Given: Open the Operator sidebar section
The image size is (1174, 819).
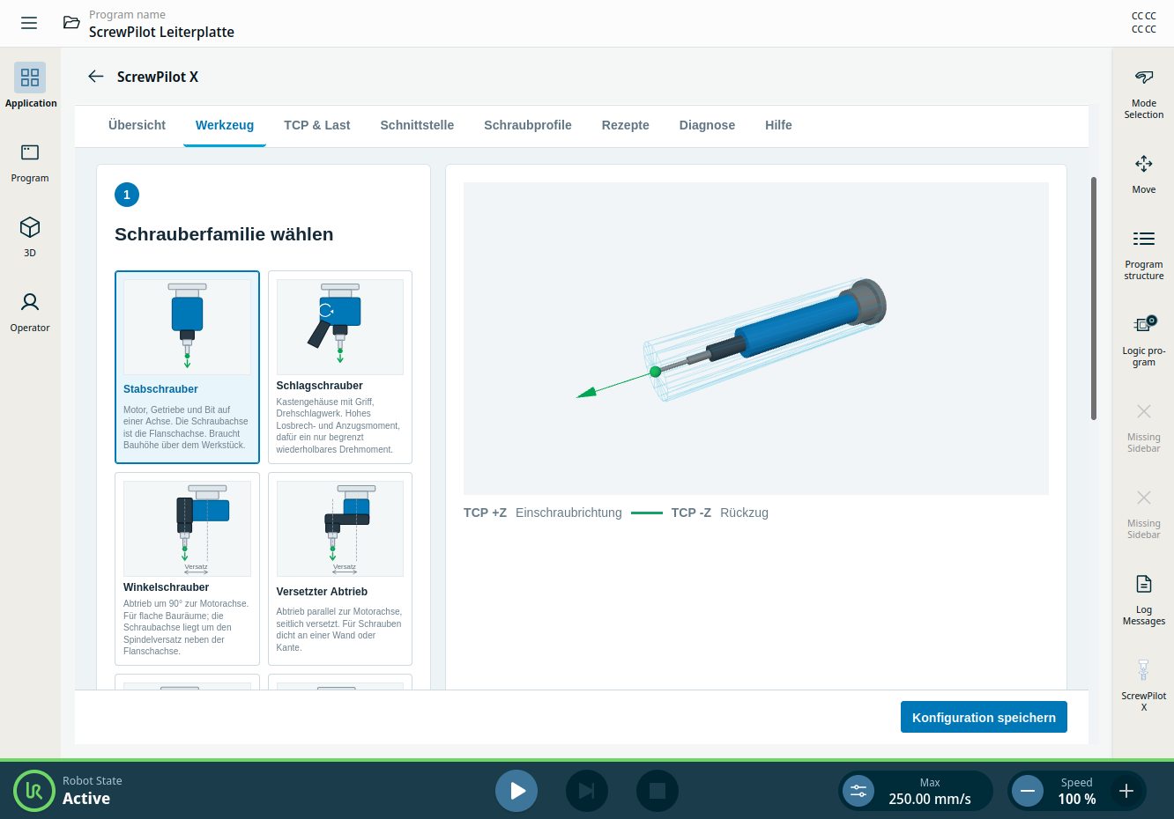Looking at the screenshot, I should pyautogui.click(x=30, y=313).
